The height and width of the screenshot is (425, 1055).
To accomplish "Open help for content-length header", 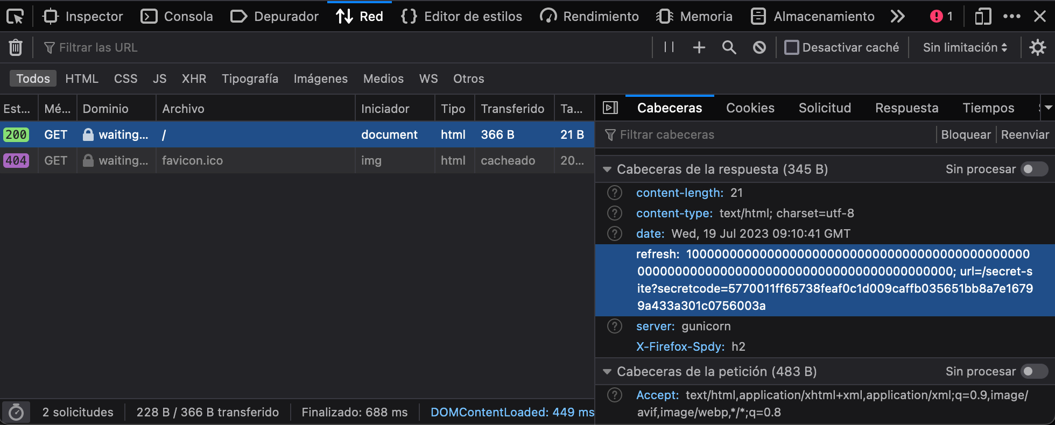I will point(614,193).
